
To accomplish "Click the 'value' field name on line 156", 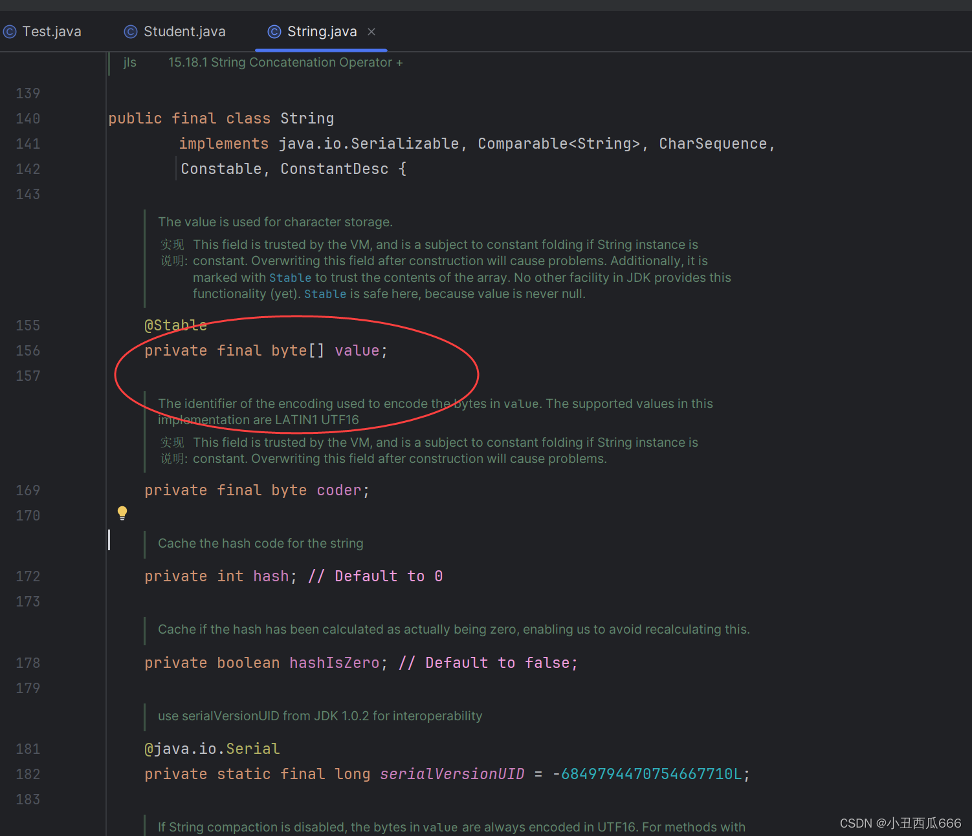I will [x=357, y=350].
